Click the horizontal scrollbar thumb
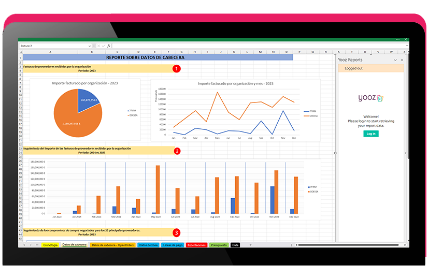Image resolution: width=428 pixels, height=280 pixels. (348, 245)
